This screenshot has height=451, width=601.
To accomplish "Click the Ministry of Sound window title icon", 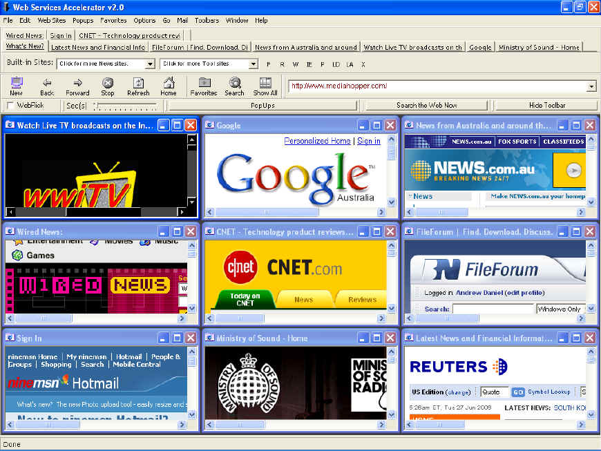I will (x=210, y=338).
